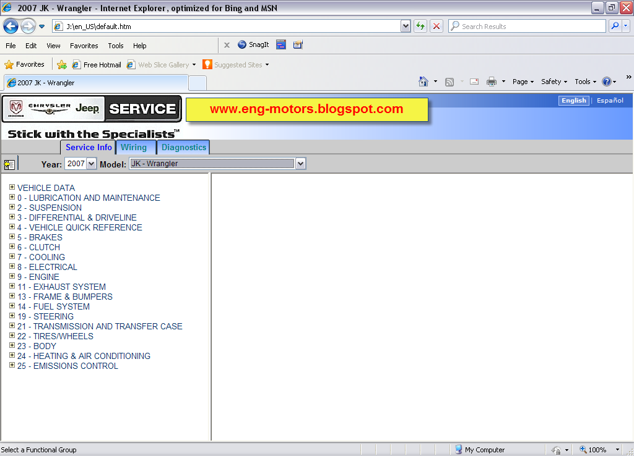Viewport: 634px width, 456px height.
Task: Expand the 7 - COOLING plus box
Action: click(12, 256)
